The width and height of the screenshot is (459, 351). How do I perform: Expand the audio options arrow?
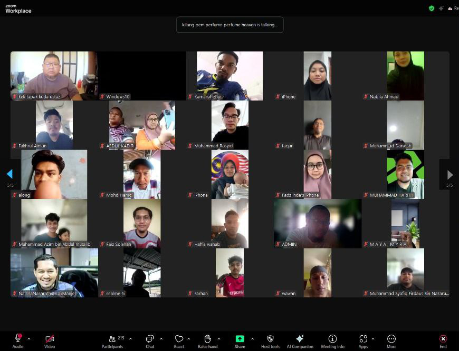coord(29,339)
